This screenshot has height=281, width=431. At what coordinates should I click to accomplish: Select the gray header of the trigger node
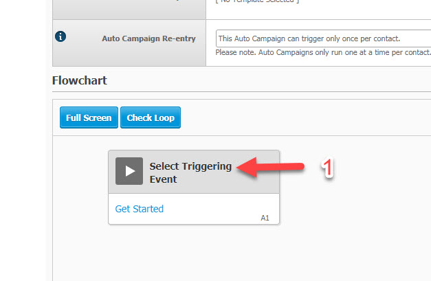pyautogui.click(x=194, y=172)
